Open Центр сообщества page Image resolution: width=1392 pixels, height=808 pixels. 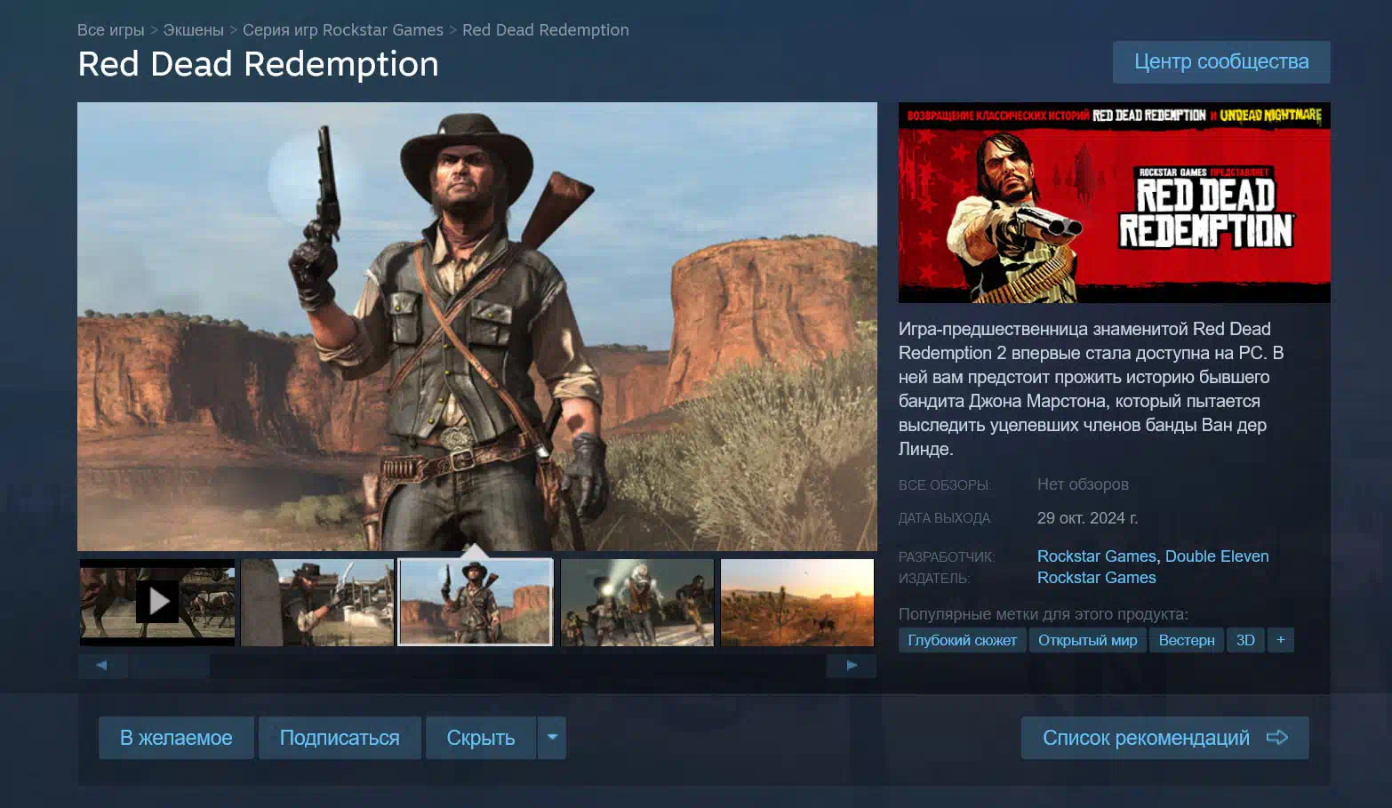coord(1220,62)
